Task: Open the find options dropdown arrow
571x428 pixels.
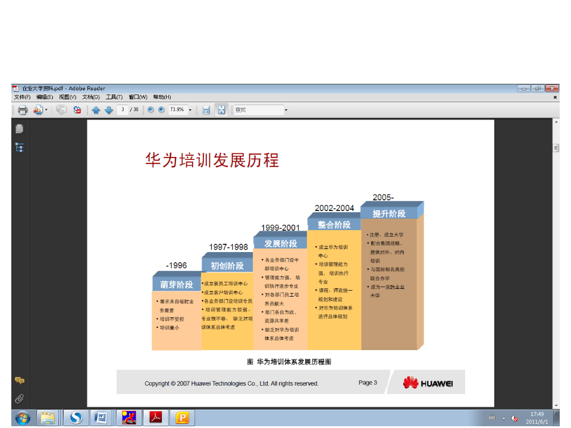Action: [x=286, y=109]
